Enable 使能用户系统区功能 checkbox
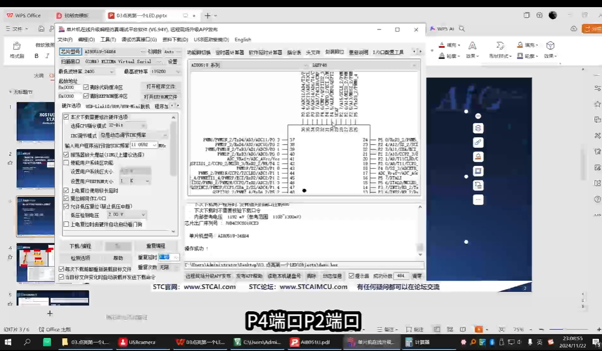602x351 pixels. tap(66, 163)
